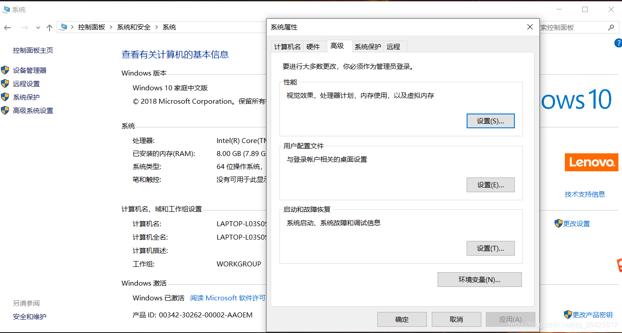Click the Up arrow in navigation bar
The height and width of the screenshot is (333, 622).
point(50,27)
